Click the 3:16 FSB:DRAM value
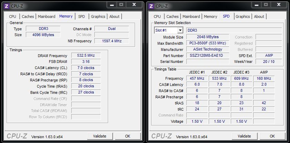The image size is (290, 143). tap(86, 62)
